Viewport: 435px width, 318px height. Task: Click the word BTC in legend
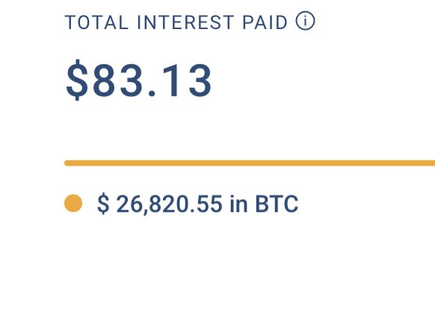point(277,204)
